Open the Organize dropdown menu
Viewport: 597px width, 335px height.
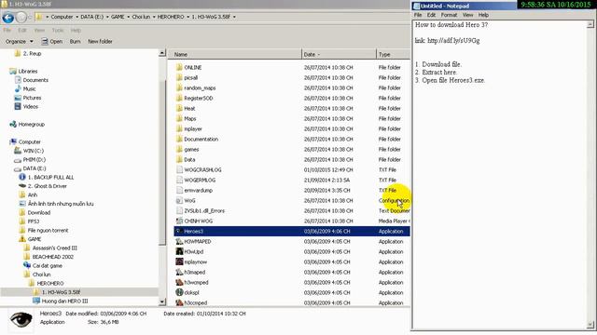tap(20, 41)
